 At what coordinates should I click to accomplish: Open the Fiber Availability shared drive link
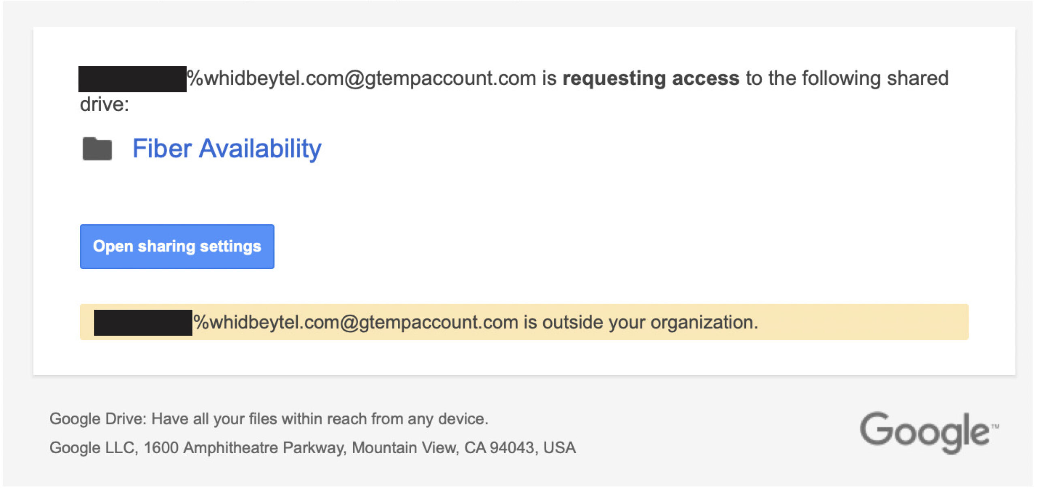[x=227, y=148]
